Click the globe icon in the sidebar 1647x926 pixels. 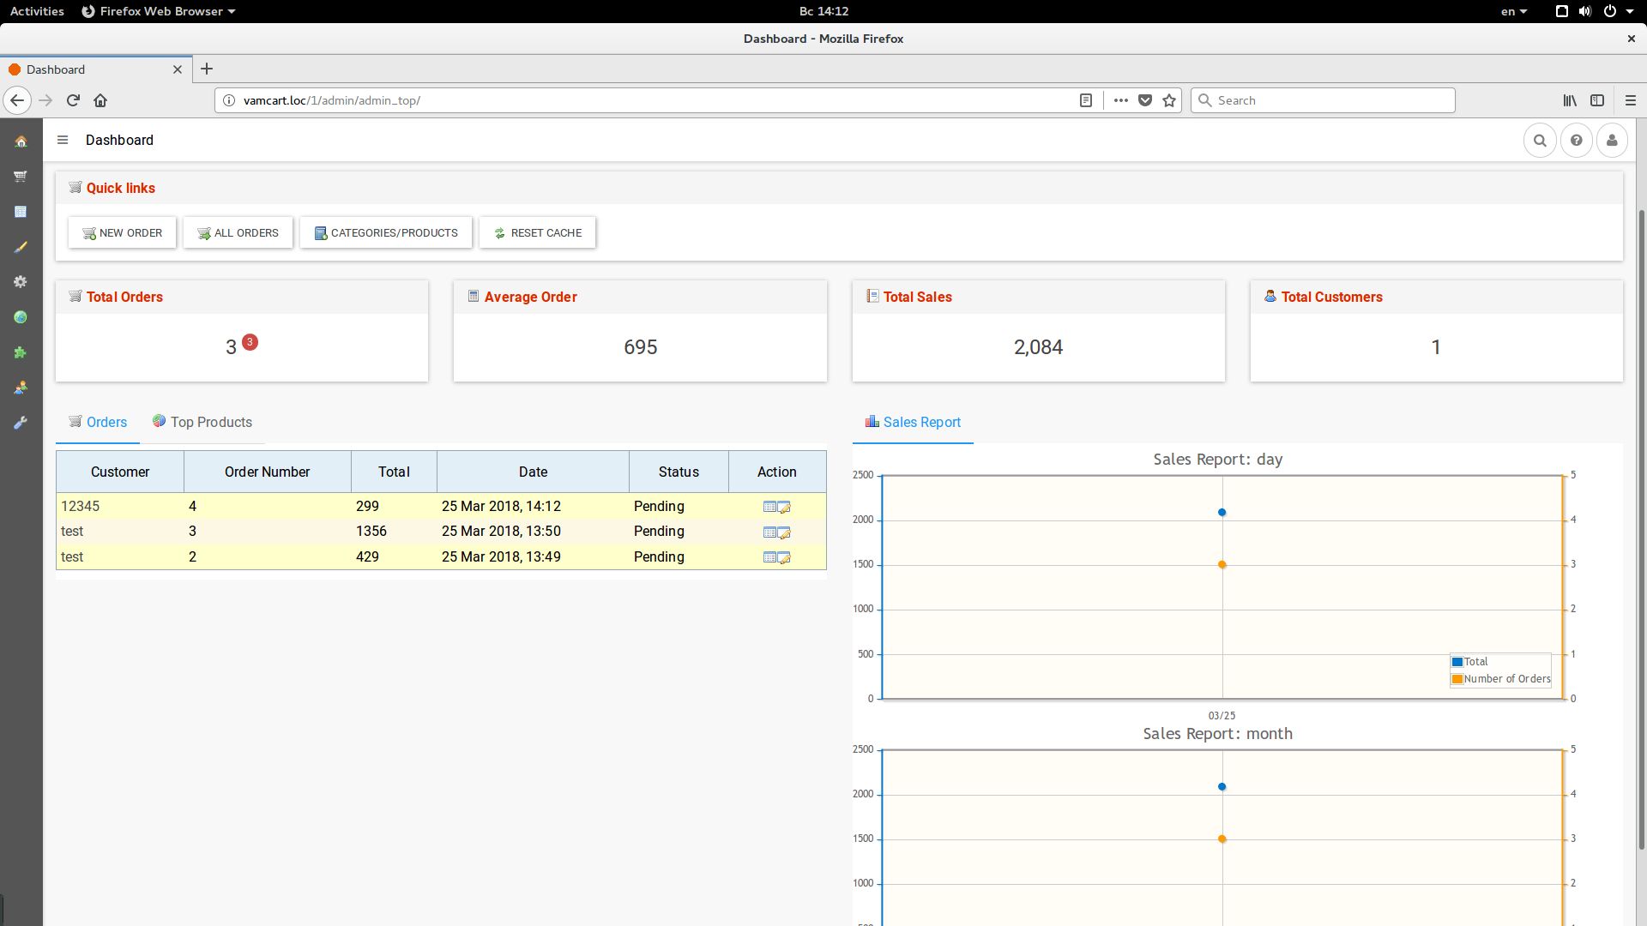pyautogui.click(x=21, y=317)
